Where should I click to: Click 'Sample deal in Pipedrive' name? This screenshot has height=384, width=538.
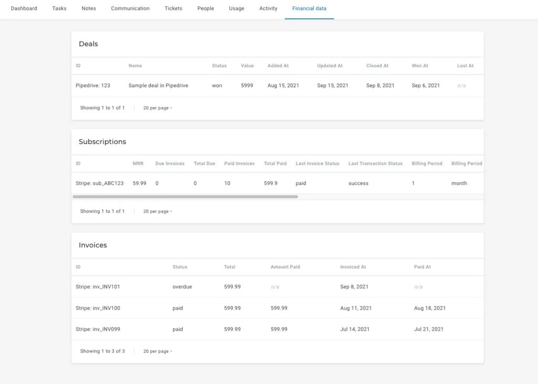[x=159, y=86]
